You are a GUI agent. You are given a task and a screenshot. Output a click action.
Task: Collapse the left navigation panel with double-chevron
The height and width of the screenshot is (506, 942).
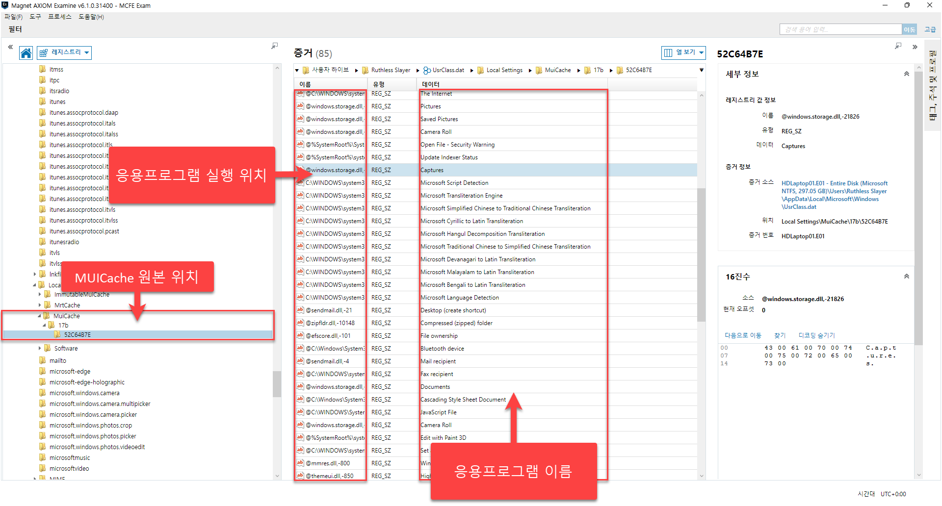point(10,47)
